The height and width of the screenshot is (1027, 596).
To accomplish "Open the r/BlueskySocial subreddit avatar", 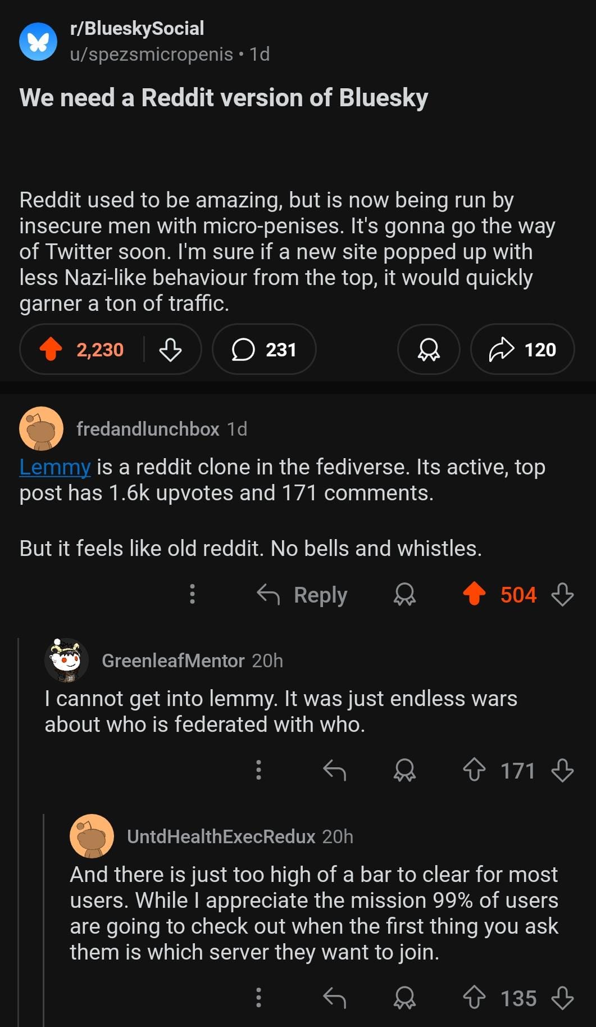I will [38, 41].
